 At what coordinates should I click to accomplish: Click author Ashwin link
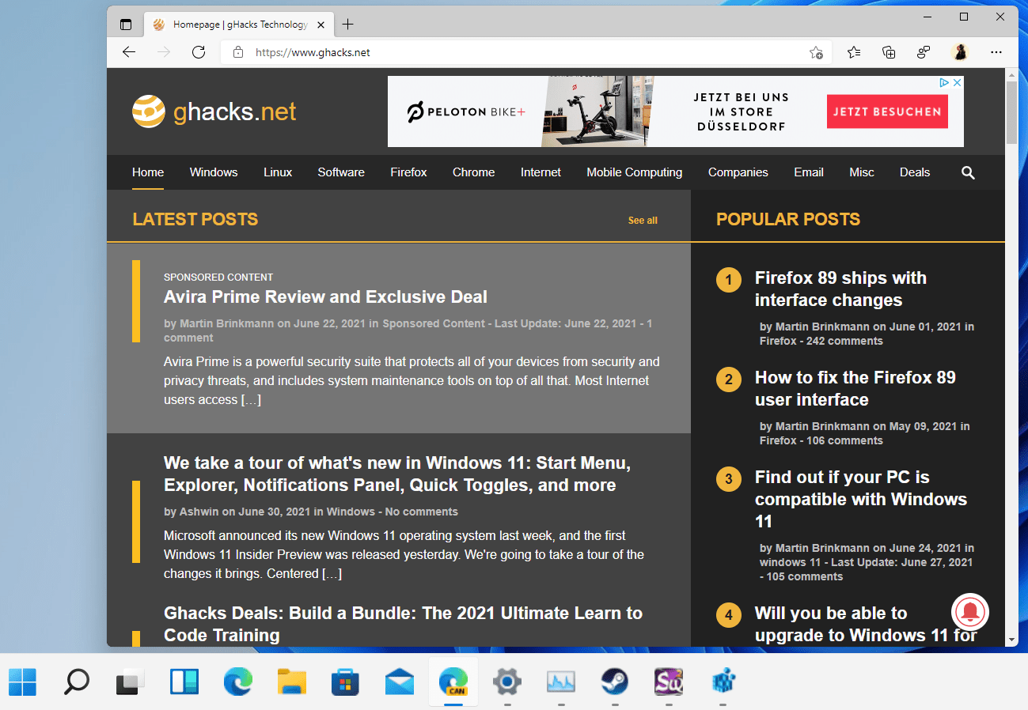point(199,512)
